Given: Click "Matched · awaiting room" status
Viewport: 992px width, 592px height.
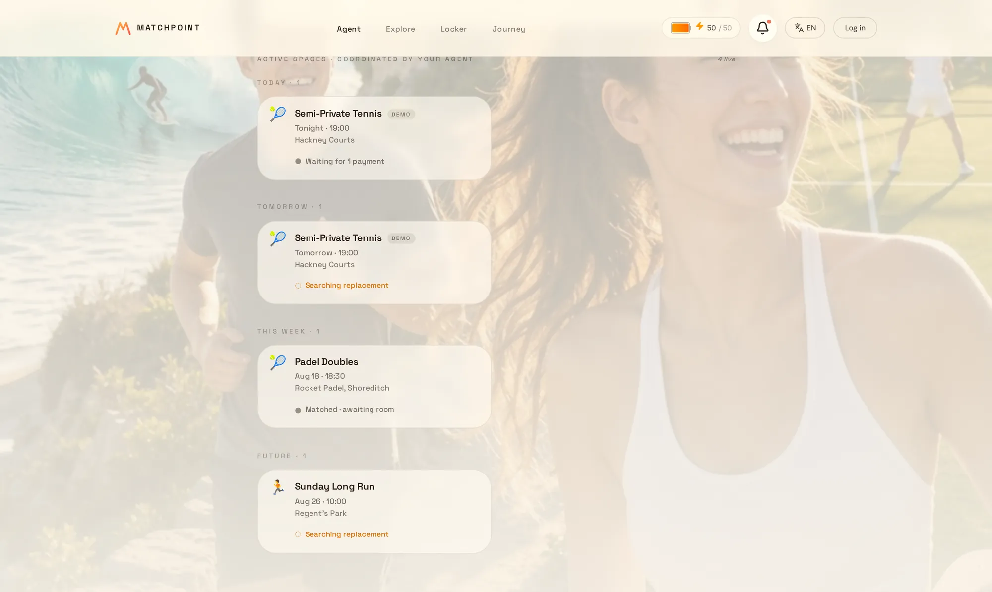Looking at the screenshot, I should [x=350, y=409].
